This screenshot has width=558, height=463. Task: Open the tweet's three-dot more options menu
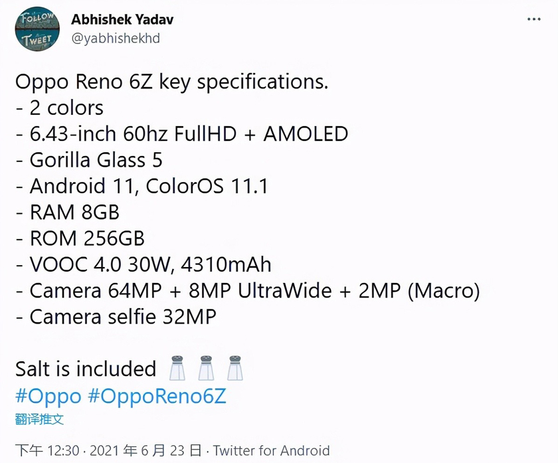pos(534,19)
